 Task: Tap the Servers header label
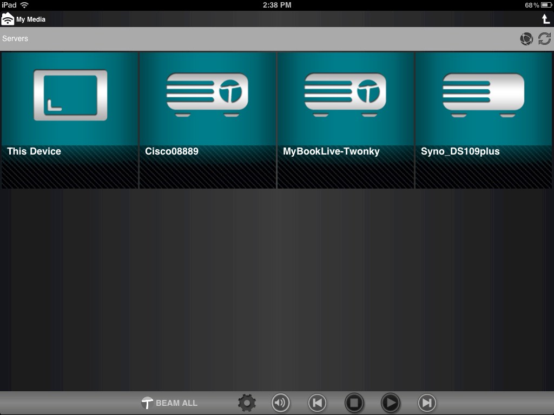[15, 38]
